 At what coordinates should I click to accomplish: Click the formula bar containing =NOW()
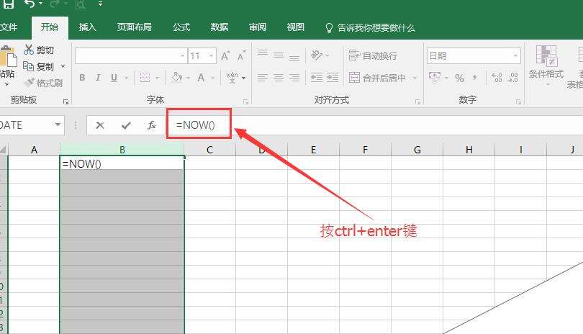click(376, 125)
